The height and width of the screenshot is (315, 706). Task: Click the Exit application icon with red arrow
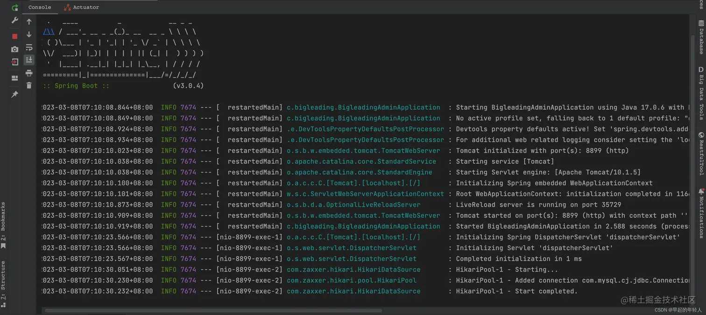[14, 62]
